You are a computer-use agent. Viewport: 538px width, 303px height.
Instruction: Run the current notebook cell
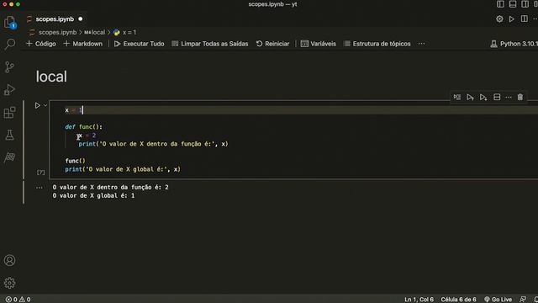[x=37, y=105]
